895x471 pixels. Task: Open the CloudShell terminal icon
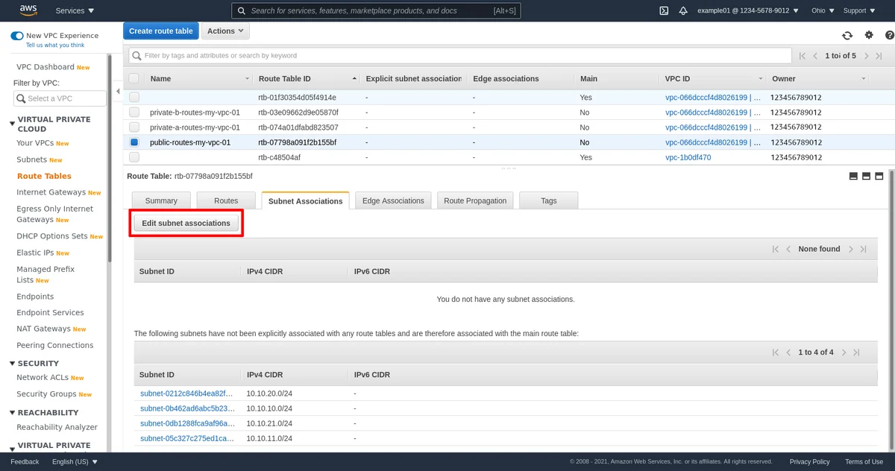[664, 10]
